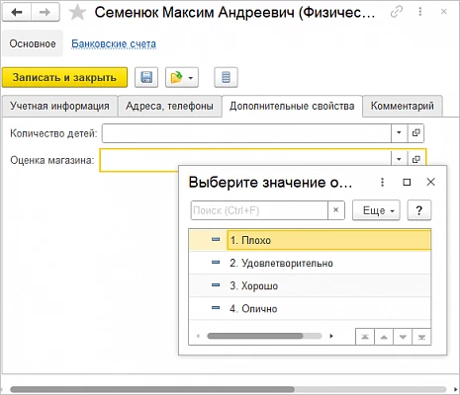
Task: Click the list's horizontal scrollbar thumb
Action: pyautogui.click(x=254, y=336)
